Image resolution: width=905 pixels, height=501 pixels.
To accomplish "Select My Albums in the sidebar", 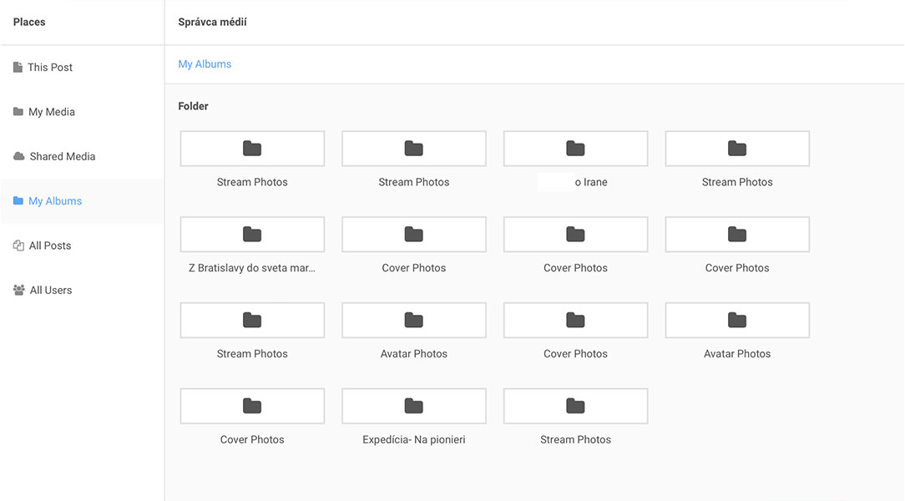I will pyautogui.click(x=82, y=201).
